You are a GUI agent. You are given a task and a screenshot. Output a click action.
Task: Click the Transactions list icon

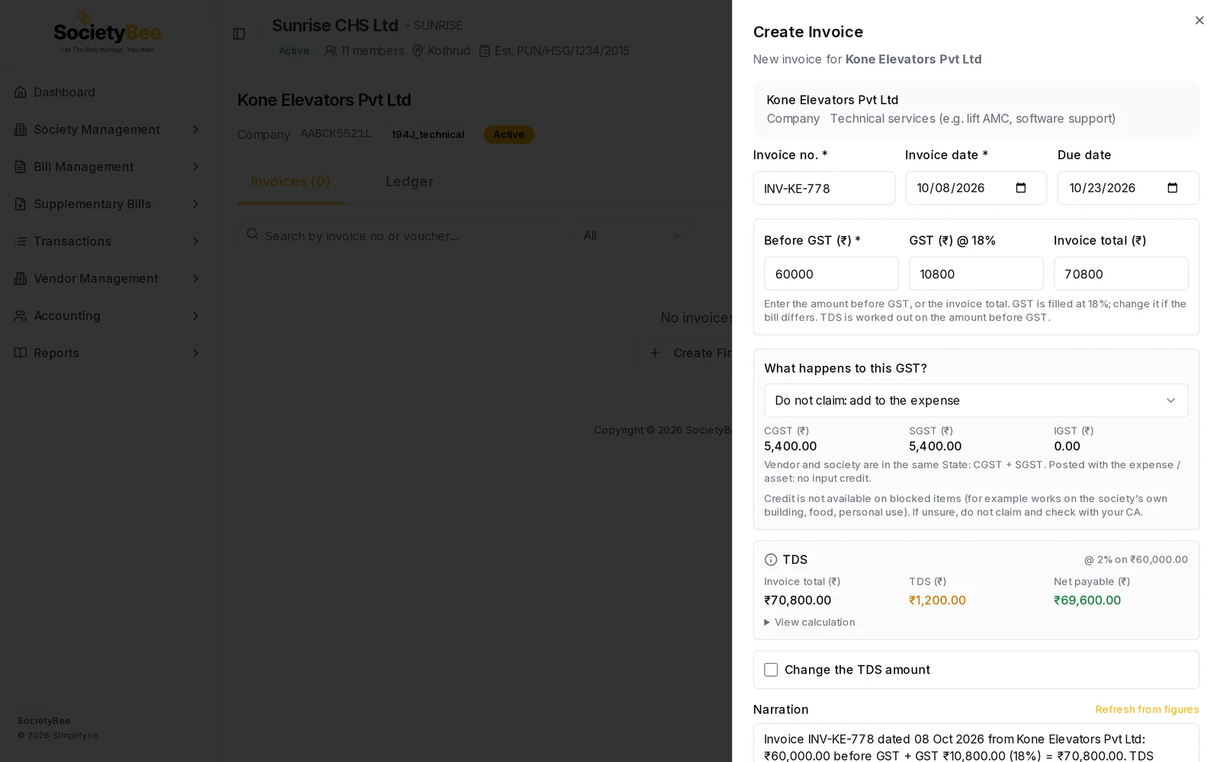(x=21, y=242)
